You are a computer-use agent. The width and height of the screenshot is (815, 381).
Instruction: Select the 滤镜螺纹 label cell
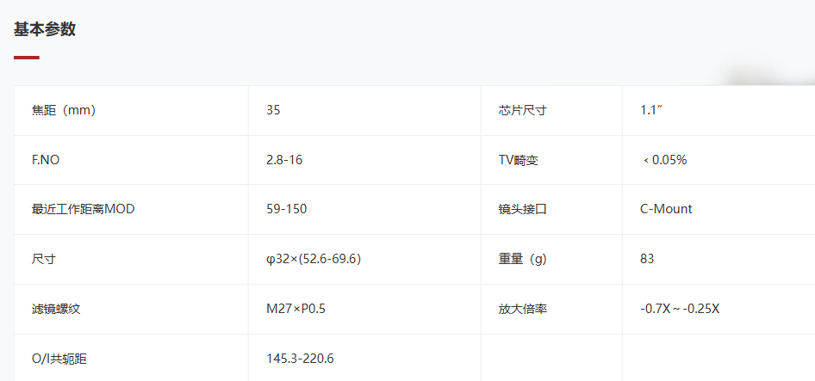pos(131,309)
